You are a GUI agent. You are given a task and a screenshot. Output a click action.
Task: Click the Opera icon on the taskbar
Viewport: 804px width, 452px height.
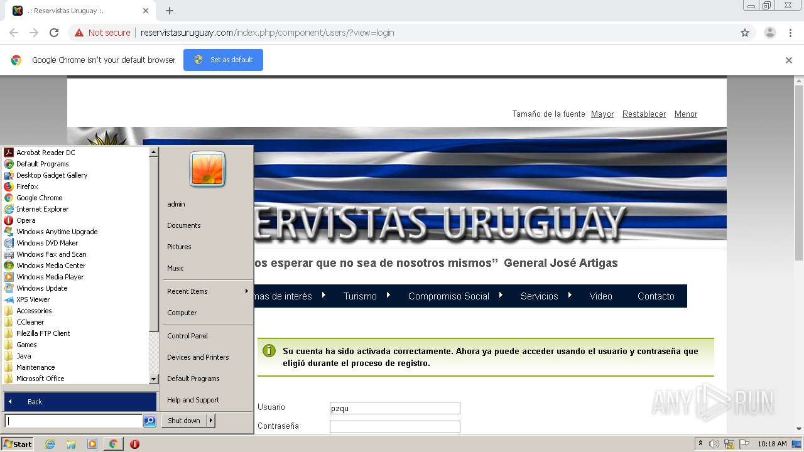pos(134,444)
